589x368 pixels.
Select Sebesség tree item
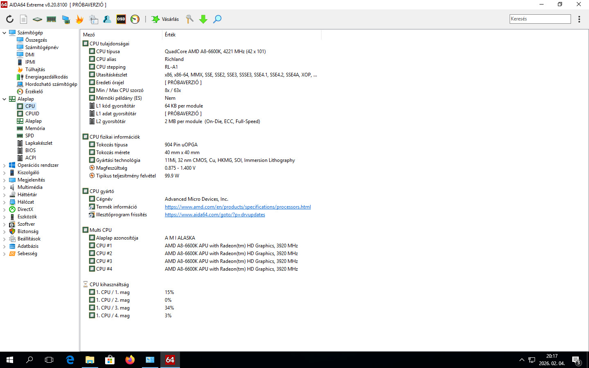tap(27, 254)
